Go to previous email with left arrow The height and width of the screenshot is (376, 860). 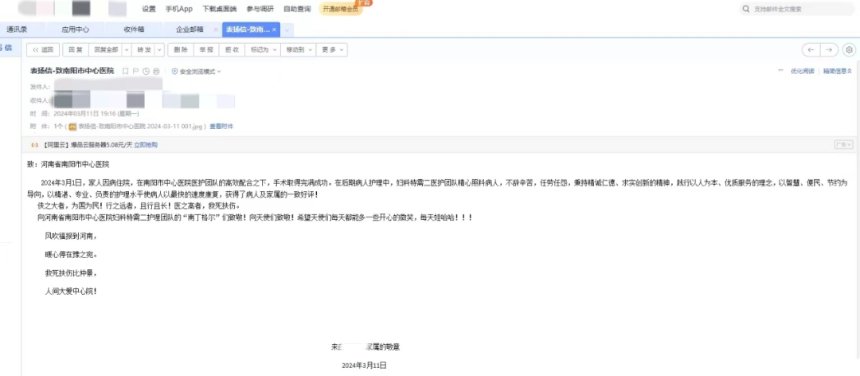point(811,49)
